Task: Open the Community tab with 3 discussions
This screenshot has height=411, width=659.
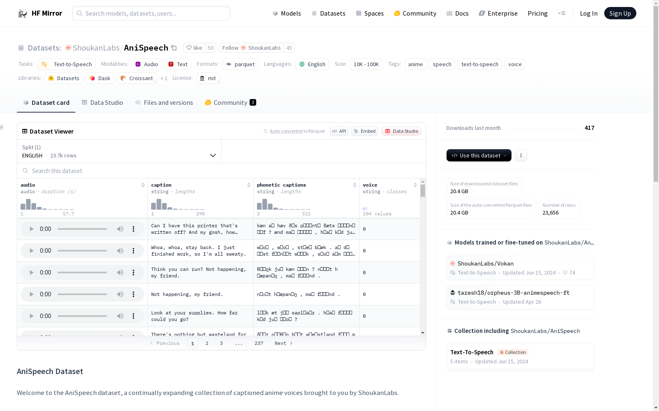Action: pos(230,103)
